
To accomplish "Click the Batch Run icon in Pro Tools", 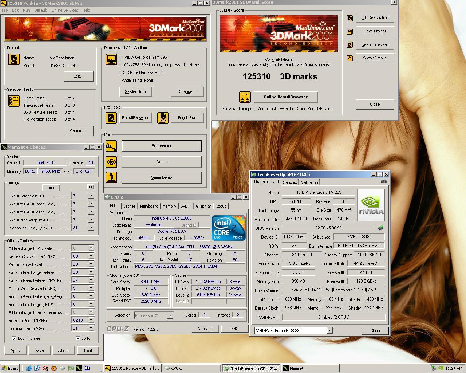I will point(163,118).
